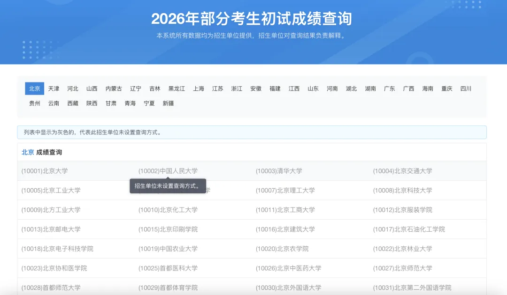Click (10007)北京理工大学 entry

click(285, 191)
